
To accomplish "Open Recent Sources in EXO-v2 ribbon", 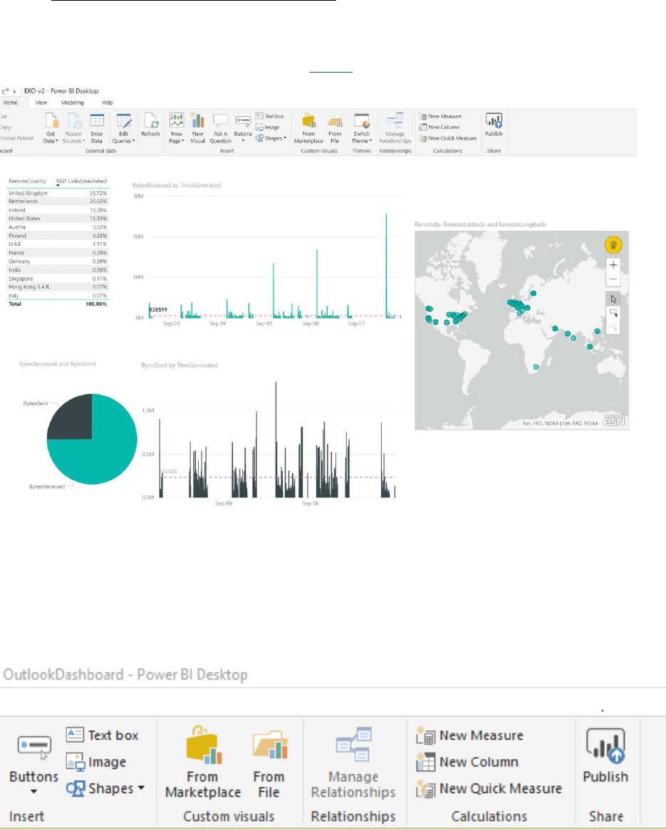I will (x=73, y=128).
